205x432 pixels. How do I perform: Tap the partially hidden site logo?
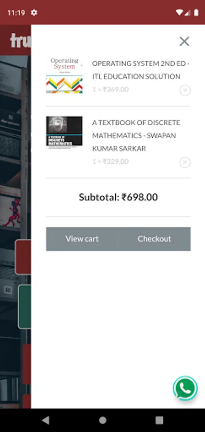coord(20,40)
